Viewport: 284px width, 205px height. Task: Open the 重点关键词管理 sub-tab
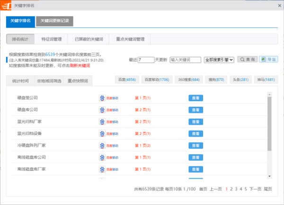(130, 39)
